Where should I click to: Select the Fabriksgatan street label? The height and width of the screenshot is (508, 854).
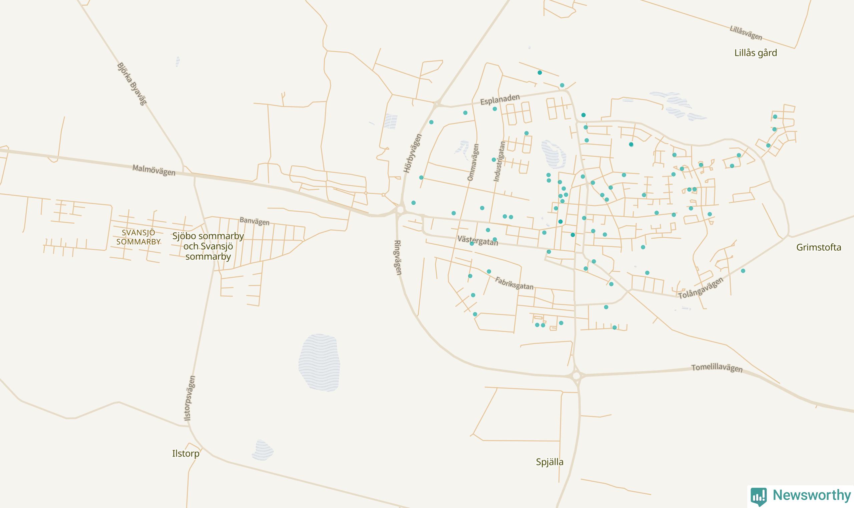[514, 283]
